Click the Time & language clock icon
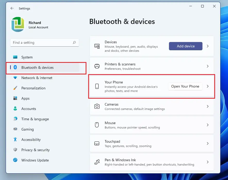 point(15,119)
